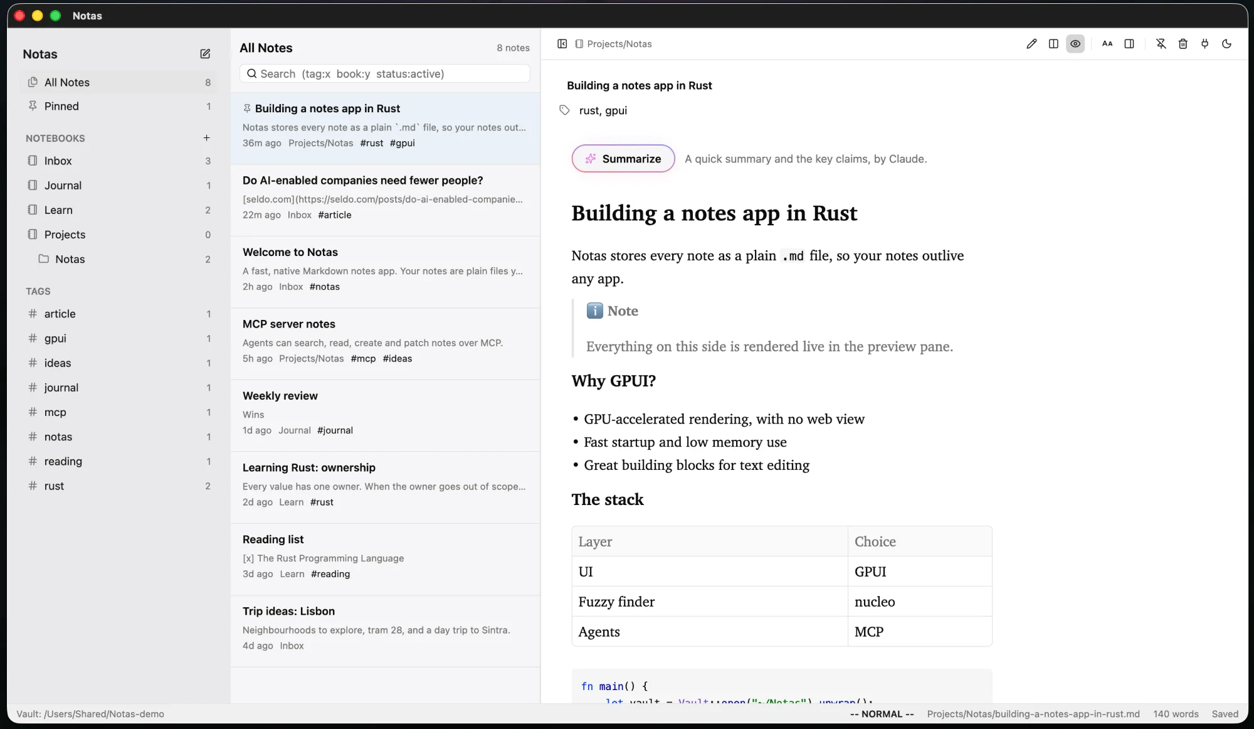Screen dimensions: 1254x729
Task: Open the Reading list note
Action: tap(385, 559)
